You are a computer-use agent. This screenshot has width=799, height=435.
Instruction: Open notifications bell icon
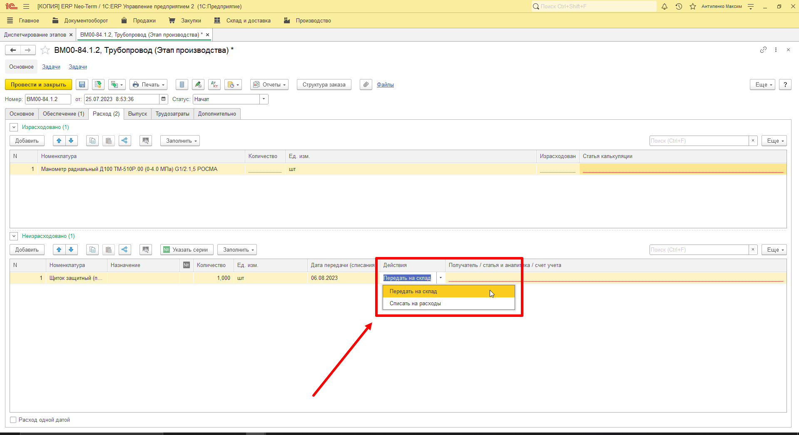coord(665,6)
